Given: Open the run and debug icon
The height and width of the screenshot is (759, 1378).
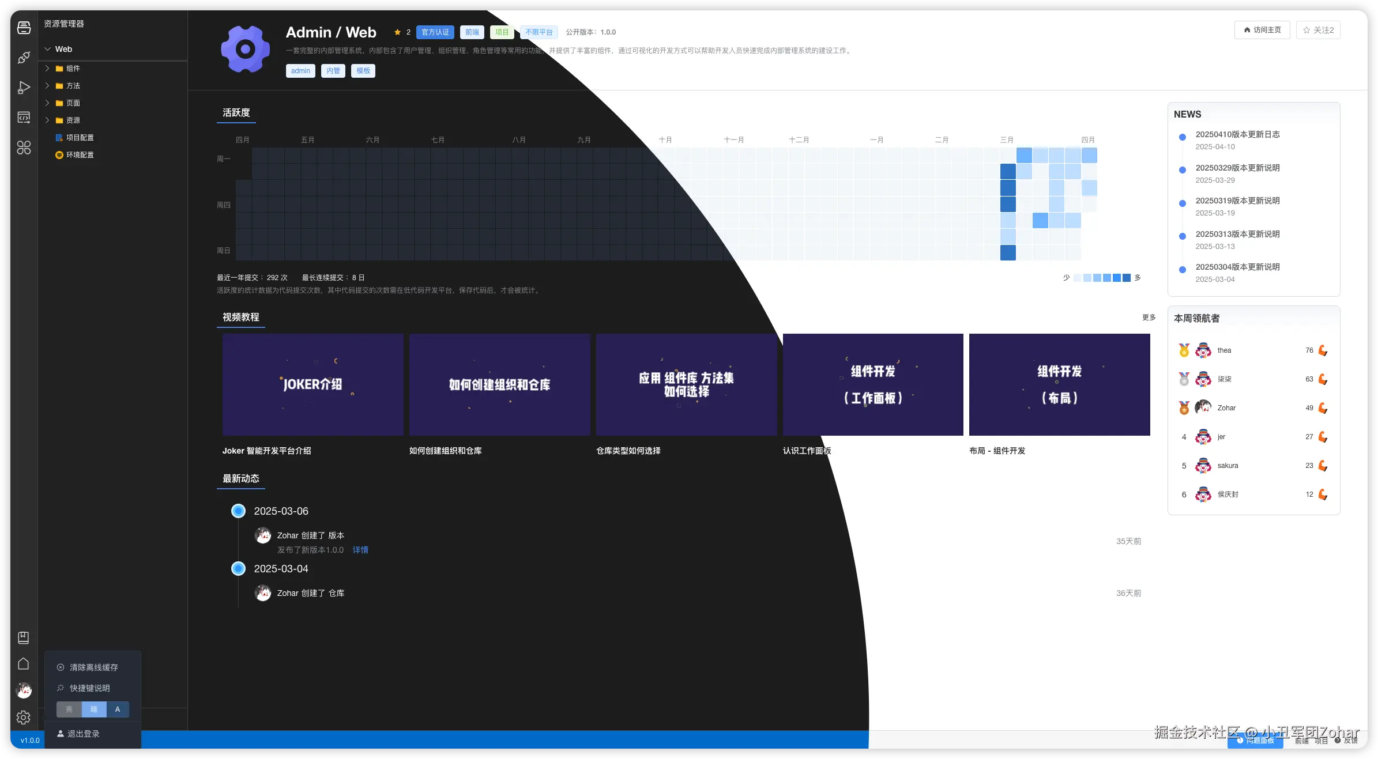Looking at the screenshot, I should [x=24, y=88].
